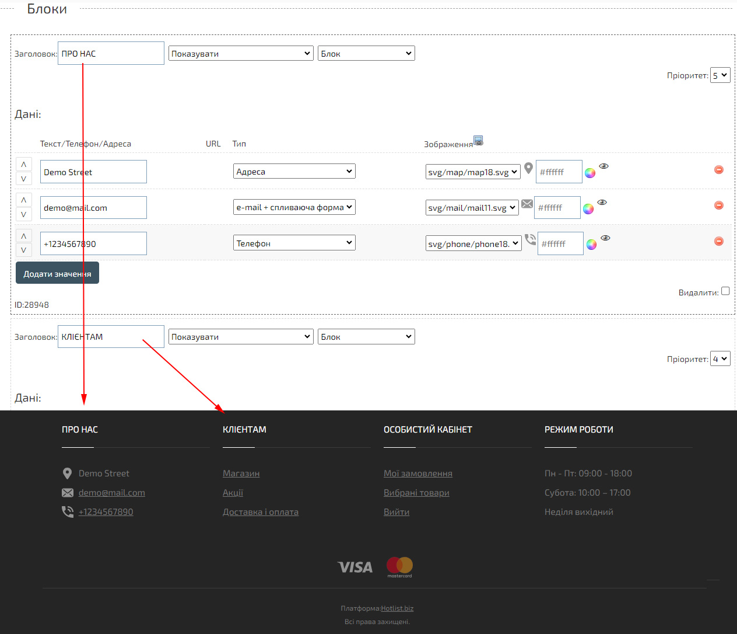Open the Магазин footer menu link
Viewport: 737px width, 634px height.
(241, 473)
